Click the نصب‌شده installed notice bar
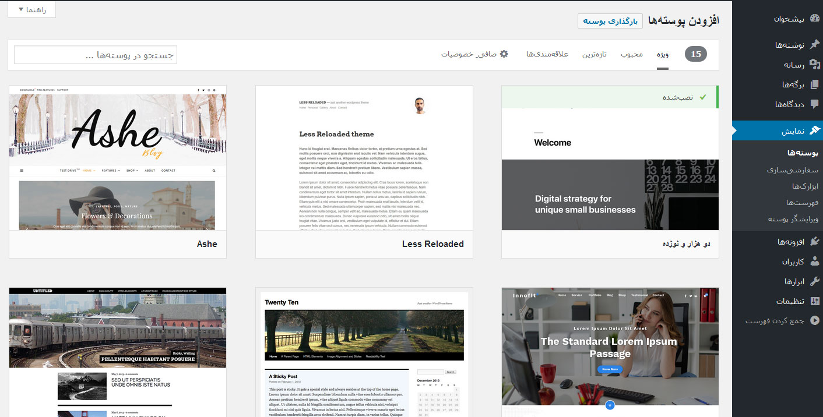The height and width of the screenshot is (417, 823). [x=610, y=97]
